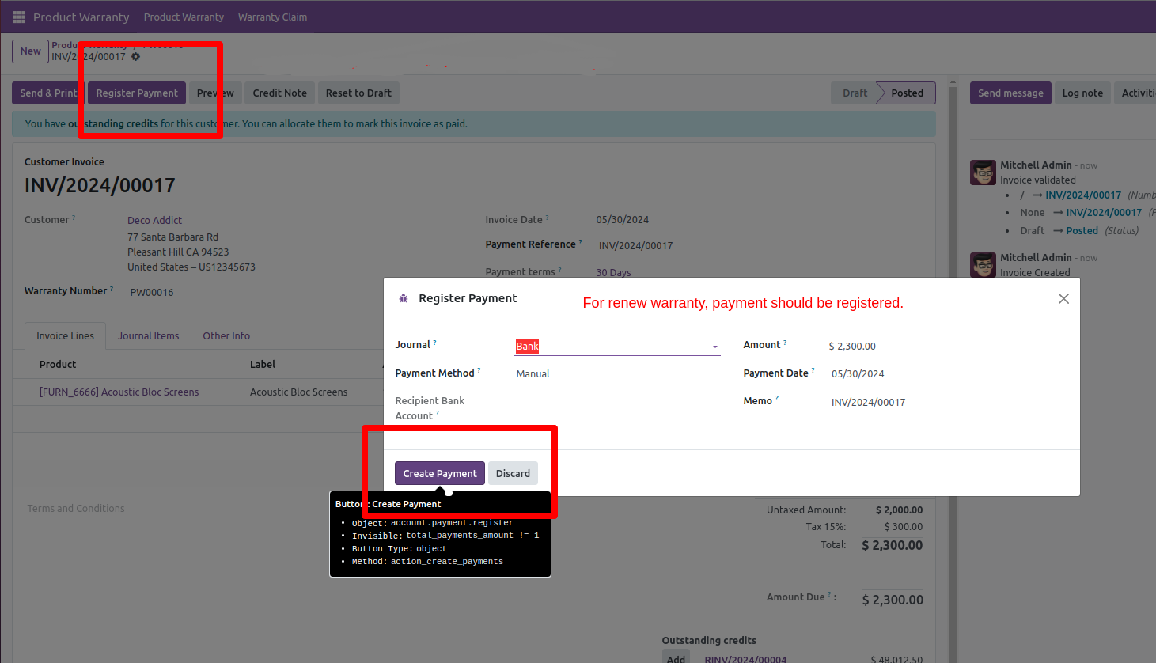Open the Product Warranty menu item
Screen dimensions: 1156x663
(x=184, y=17)
